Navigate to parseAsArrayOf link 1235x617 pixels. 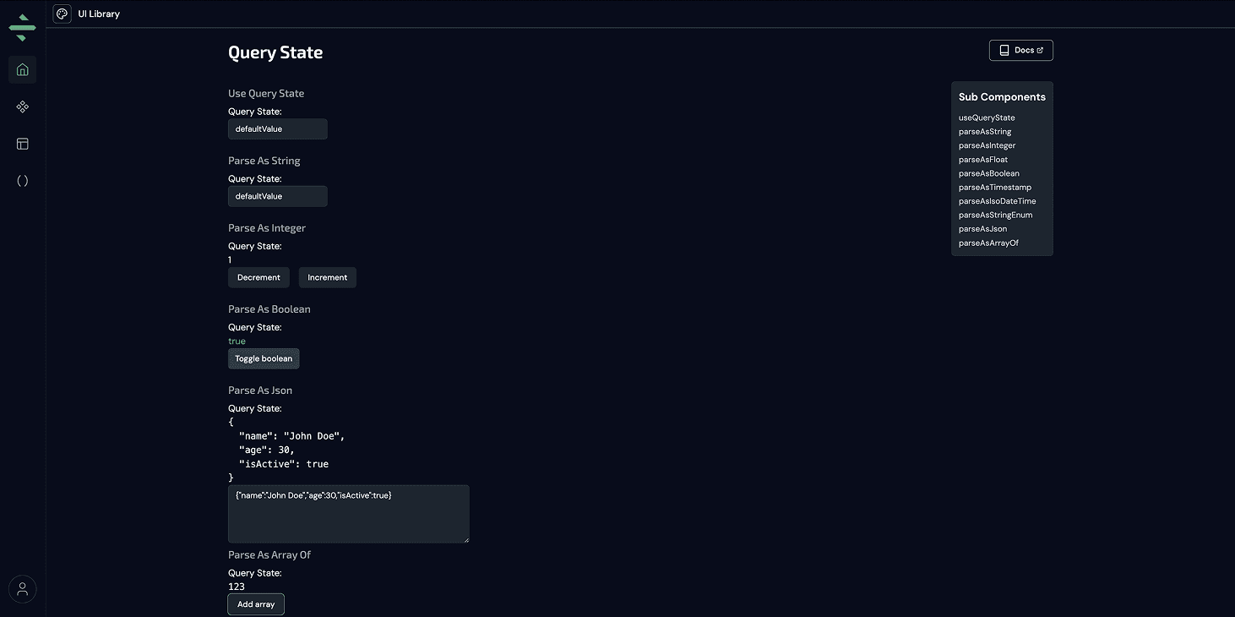(x=988, y=243)
